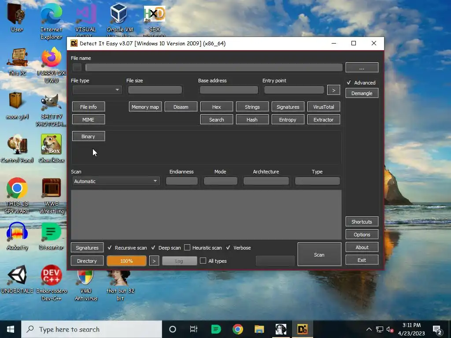Screen dimensions: 451x338
Task: Open the Shortcuts dialog
Action: pos(362,222)
